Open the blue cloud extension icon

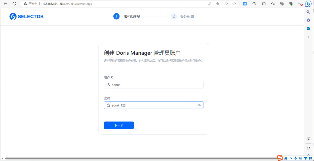(245, 3)
